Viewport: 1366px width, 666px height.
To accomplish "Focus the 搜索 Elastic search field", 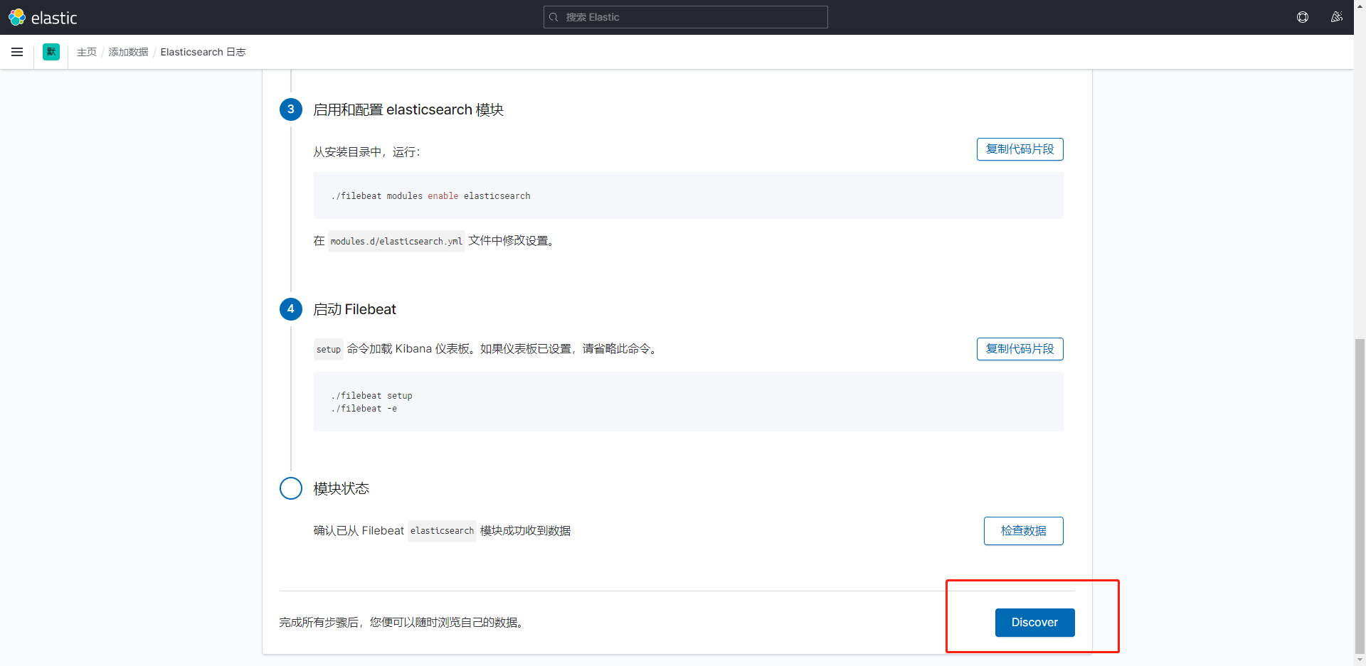I will click(686, 17).
